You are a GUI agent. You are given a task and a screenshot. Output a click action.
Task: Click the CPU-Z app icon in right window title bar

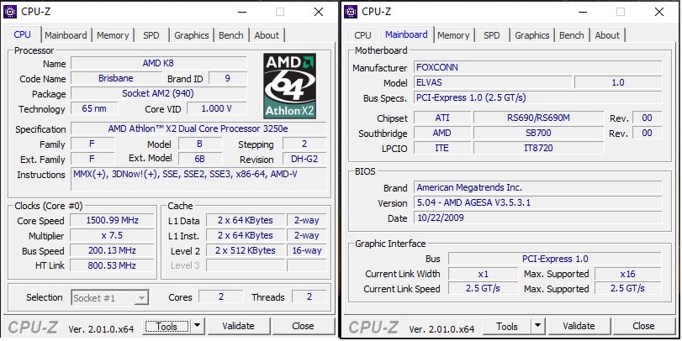[x=351, y=12]
